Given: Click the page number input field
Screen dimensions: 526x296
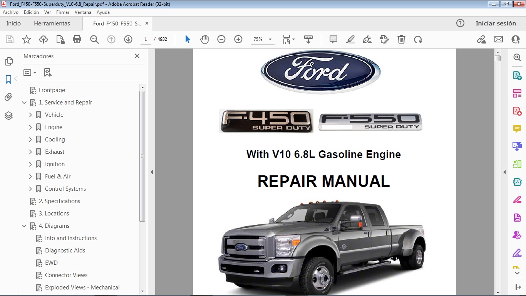Looking at the screenshot, I should pos(145,39).
